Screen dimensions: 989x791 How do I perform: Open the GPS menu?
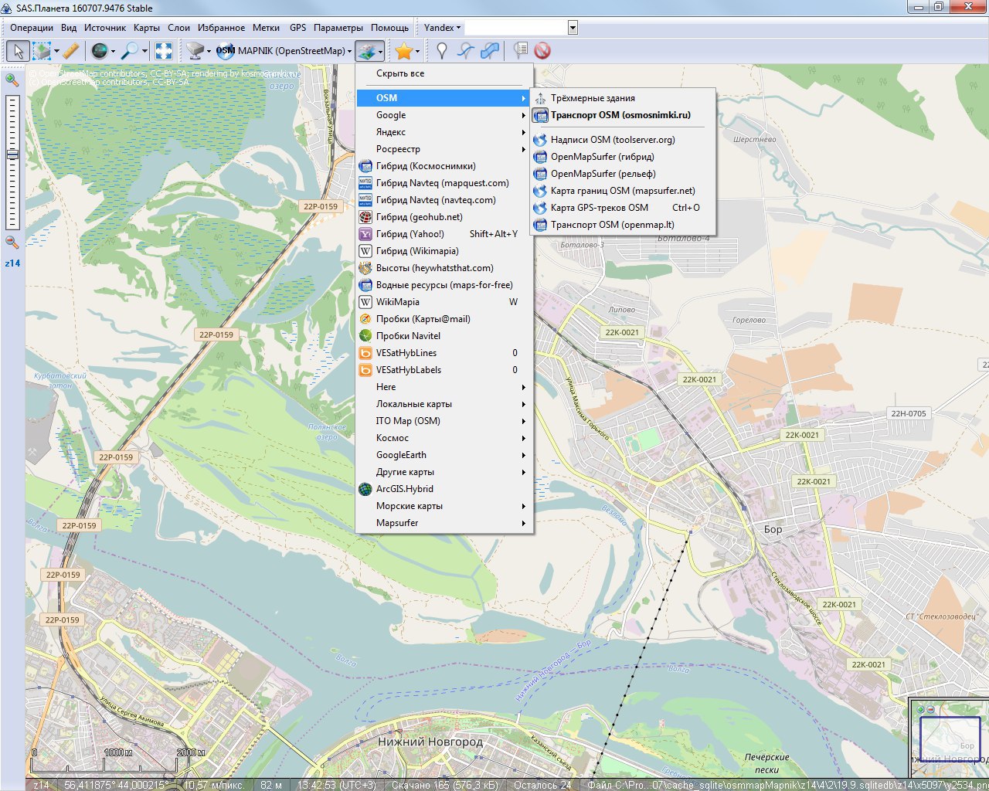point(297,28)
